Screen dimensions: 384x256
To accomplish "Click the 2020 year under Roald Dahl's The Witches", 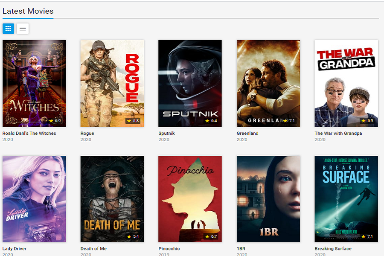I will [8, 140].
